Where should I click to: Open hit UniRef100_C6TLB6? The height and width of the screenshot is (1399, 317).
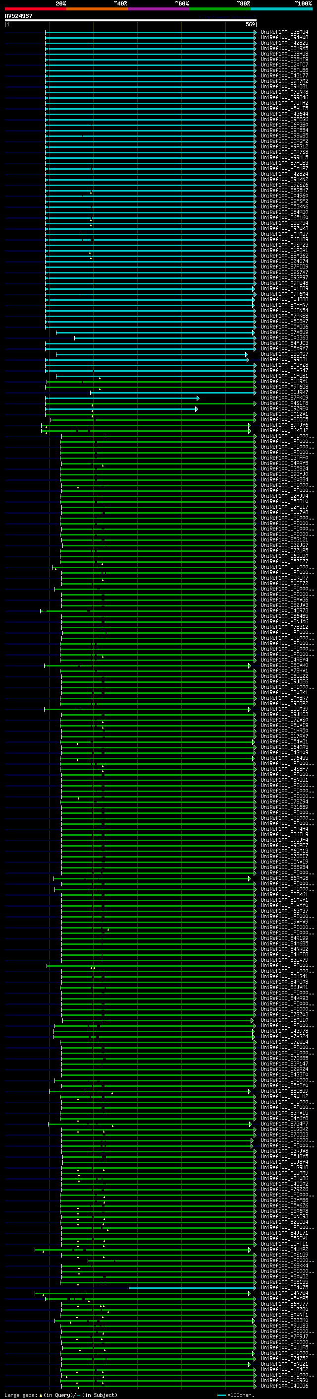coord(284,70)
